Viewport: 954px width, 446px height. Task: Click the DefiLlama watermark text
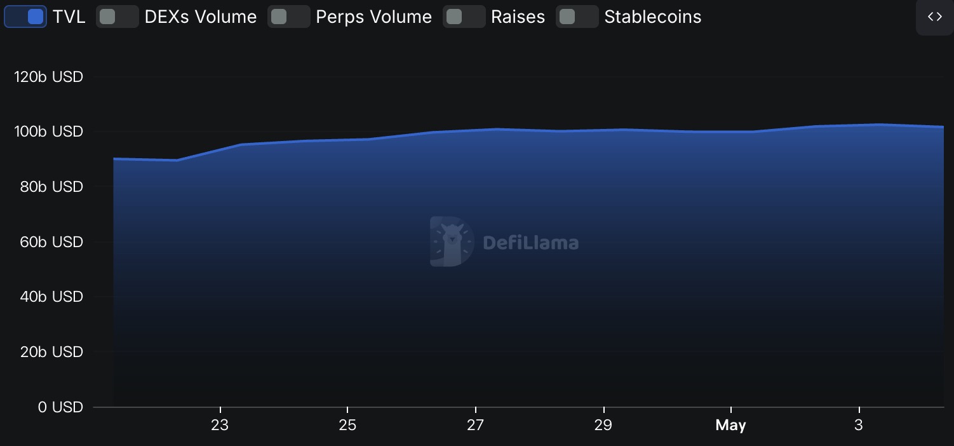point(531,243)
